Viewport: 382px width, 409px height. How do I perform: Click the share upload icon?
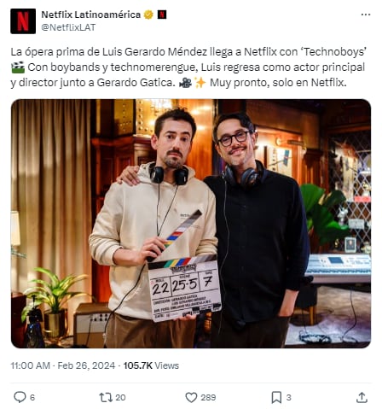(x=362, y=397)
